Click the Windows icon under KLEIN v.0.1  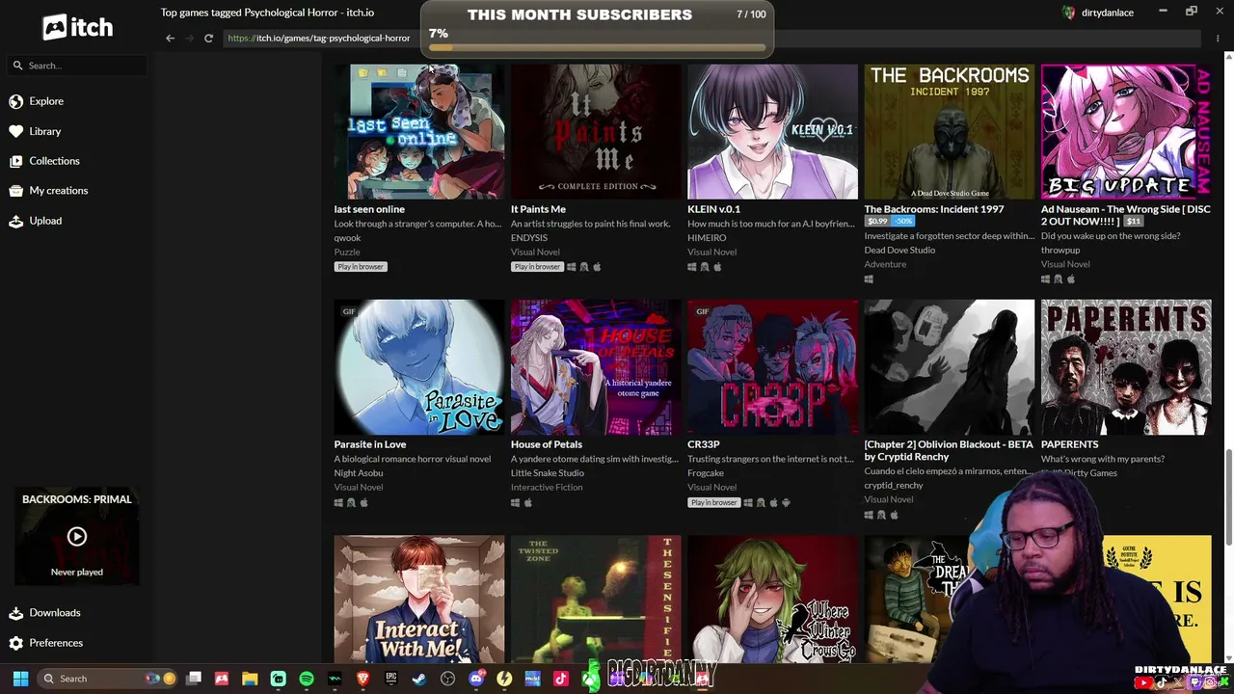click(692, 267)
